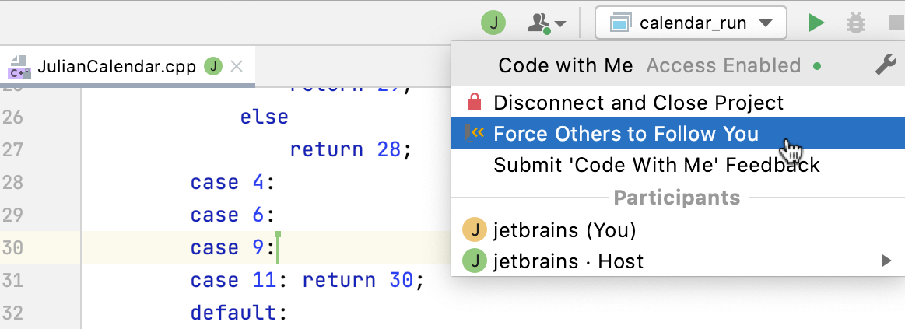905x329 pixels.
Task: Click the red lock disconnect icon
Action: point(474,103)
